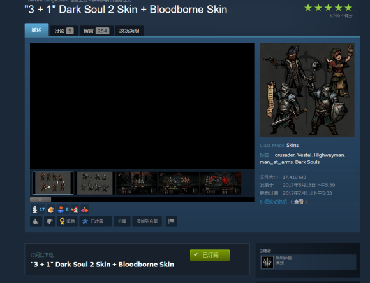
Task: Toggle the green subscribed (已订阅) button
Action: click(210, 255)
